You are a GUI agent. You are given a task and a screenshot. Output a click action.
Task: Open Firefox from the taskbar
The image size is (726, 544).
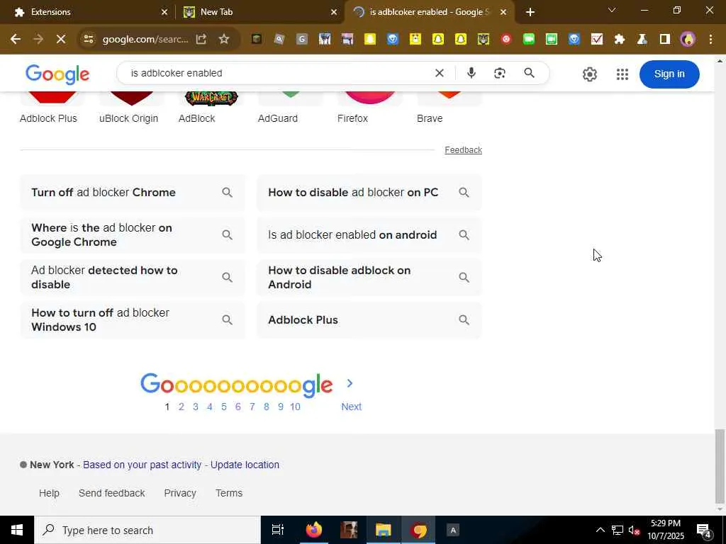coord(314,530)
